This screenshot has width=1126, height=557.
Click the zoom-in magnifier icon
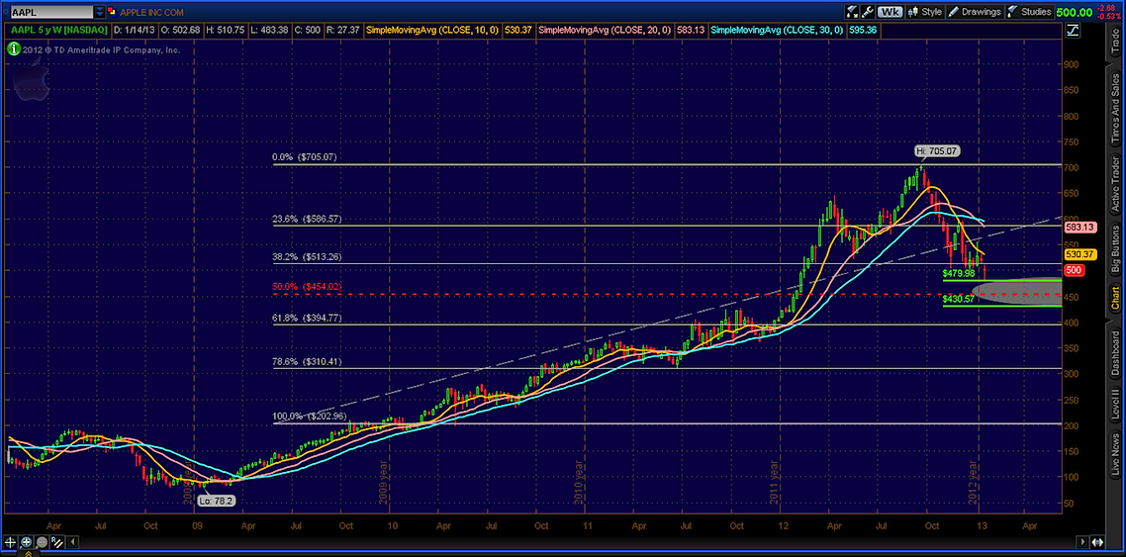coord(26,542)
